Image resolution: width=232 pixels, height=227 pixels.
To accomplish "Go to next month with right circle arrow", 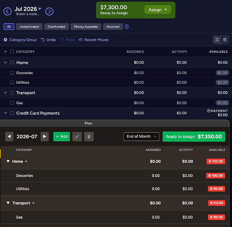I will pos(49,11).
